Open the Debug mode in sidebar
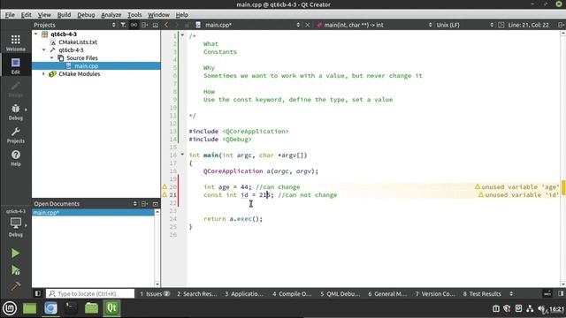This screenshot has height=318, width=566. [x=16, y=112]
